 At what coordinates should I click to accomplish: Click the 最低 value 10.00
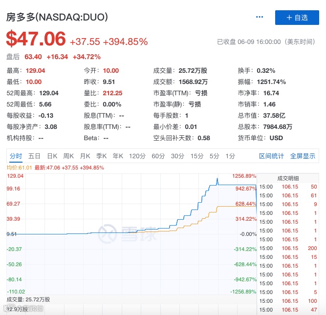[x=34, y=82]
